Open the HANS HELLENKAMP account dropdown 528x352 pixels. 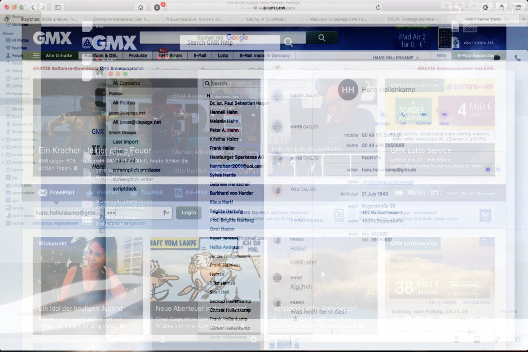click(x=395, y=58)
